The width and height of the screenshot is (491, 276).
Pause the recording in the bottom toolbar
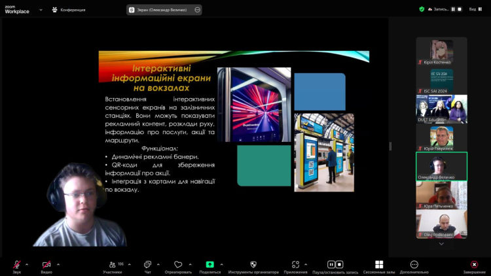pyautogui.click(x=331, y=265)
